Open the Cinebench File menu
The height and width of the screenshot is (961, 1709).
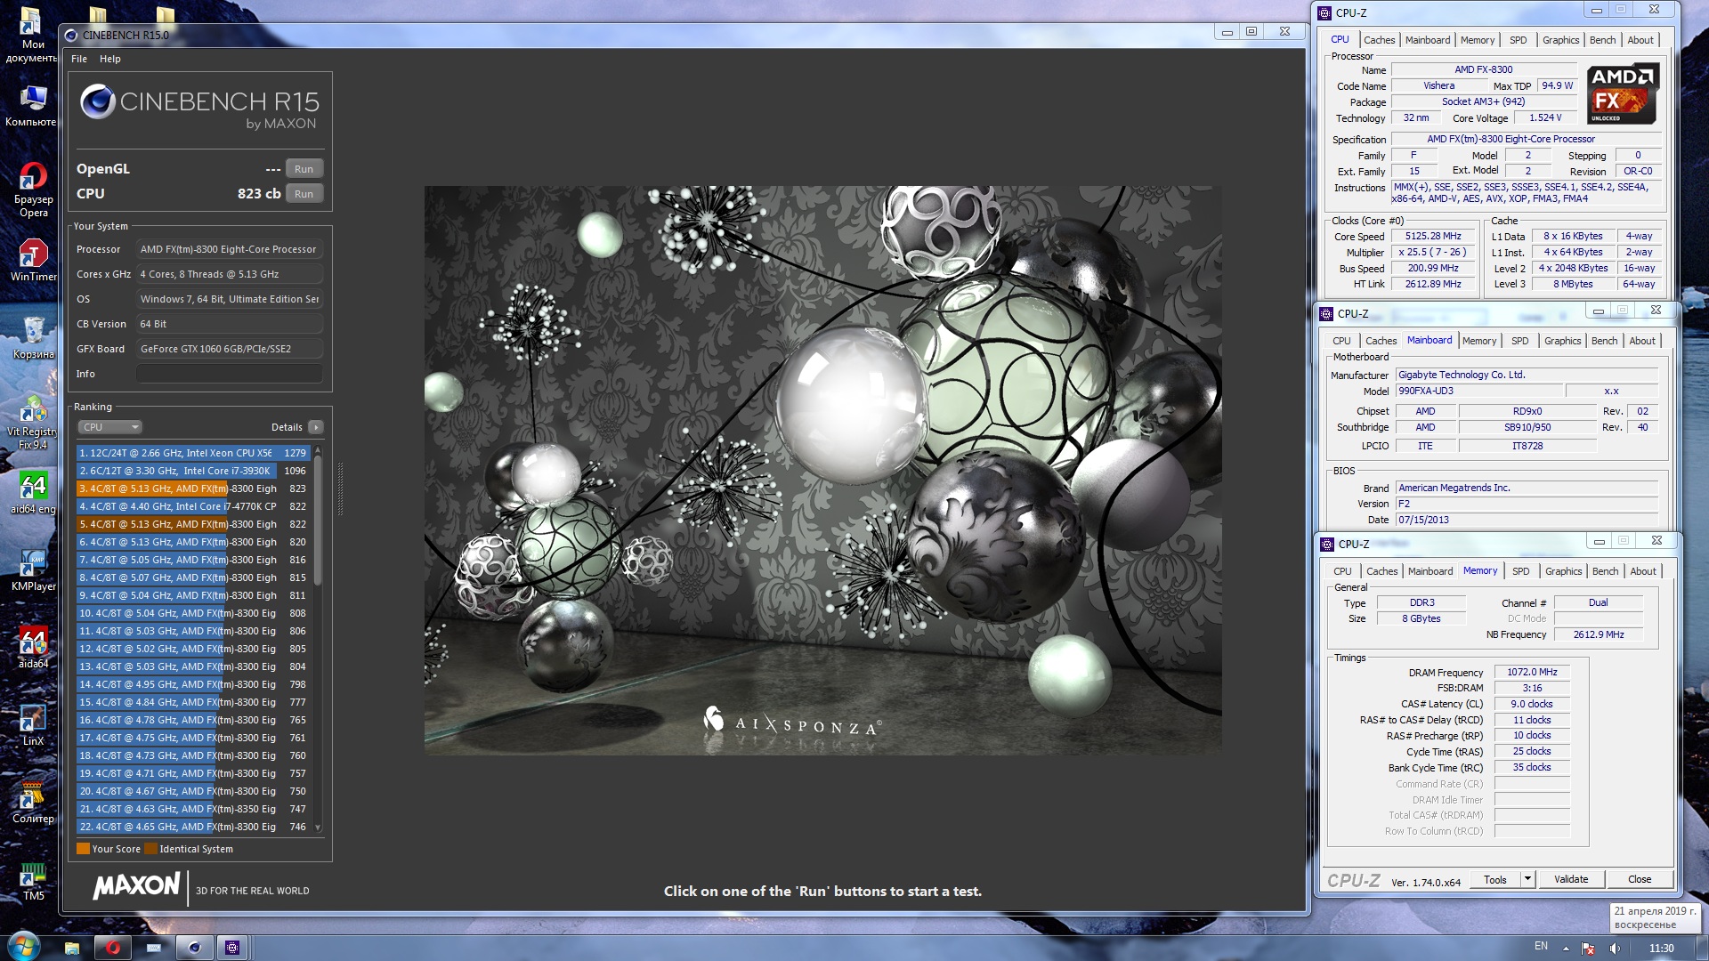79,59
